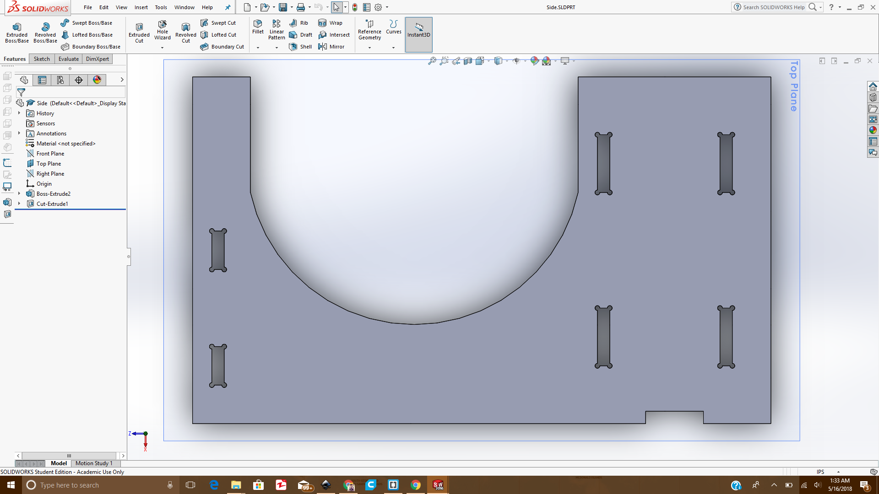Click the Revolved Cut tool
Image resolution: width=879 pixels, height=494 pixels.
(x=185, y=32)
